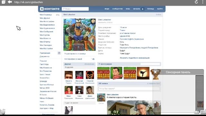
Task: Click the VK search field
Action: coord(75,9)
